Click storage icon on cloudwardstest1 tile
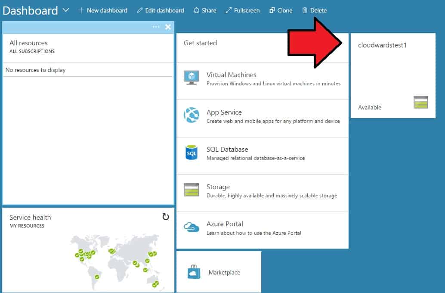This screenshot has height=293, width=445. [x=420, y=102]
